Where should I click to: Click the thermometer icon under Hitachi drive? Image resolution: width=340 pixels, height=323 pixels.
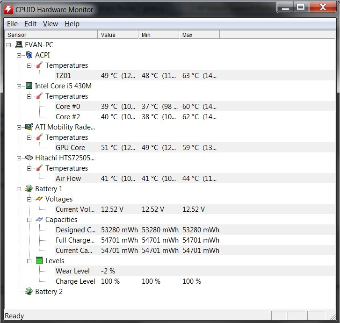tap(39, 168)
